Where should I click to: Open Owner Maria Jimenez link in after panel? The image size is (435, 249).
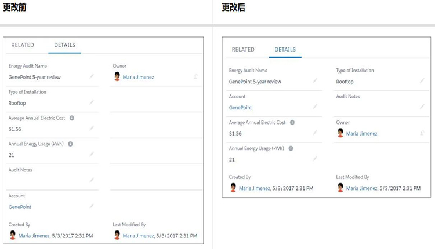361,134
